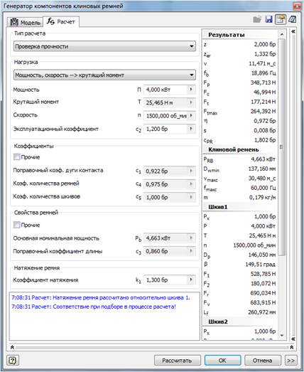Open the arrow next to c4 0,975 value
The width and height of the screenshot is (304, 372).
pos(191,184)
